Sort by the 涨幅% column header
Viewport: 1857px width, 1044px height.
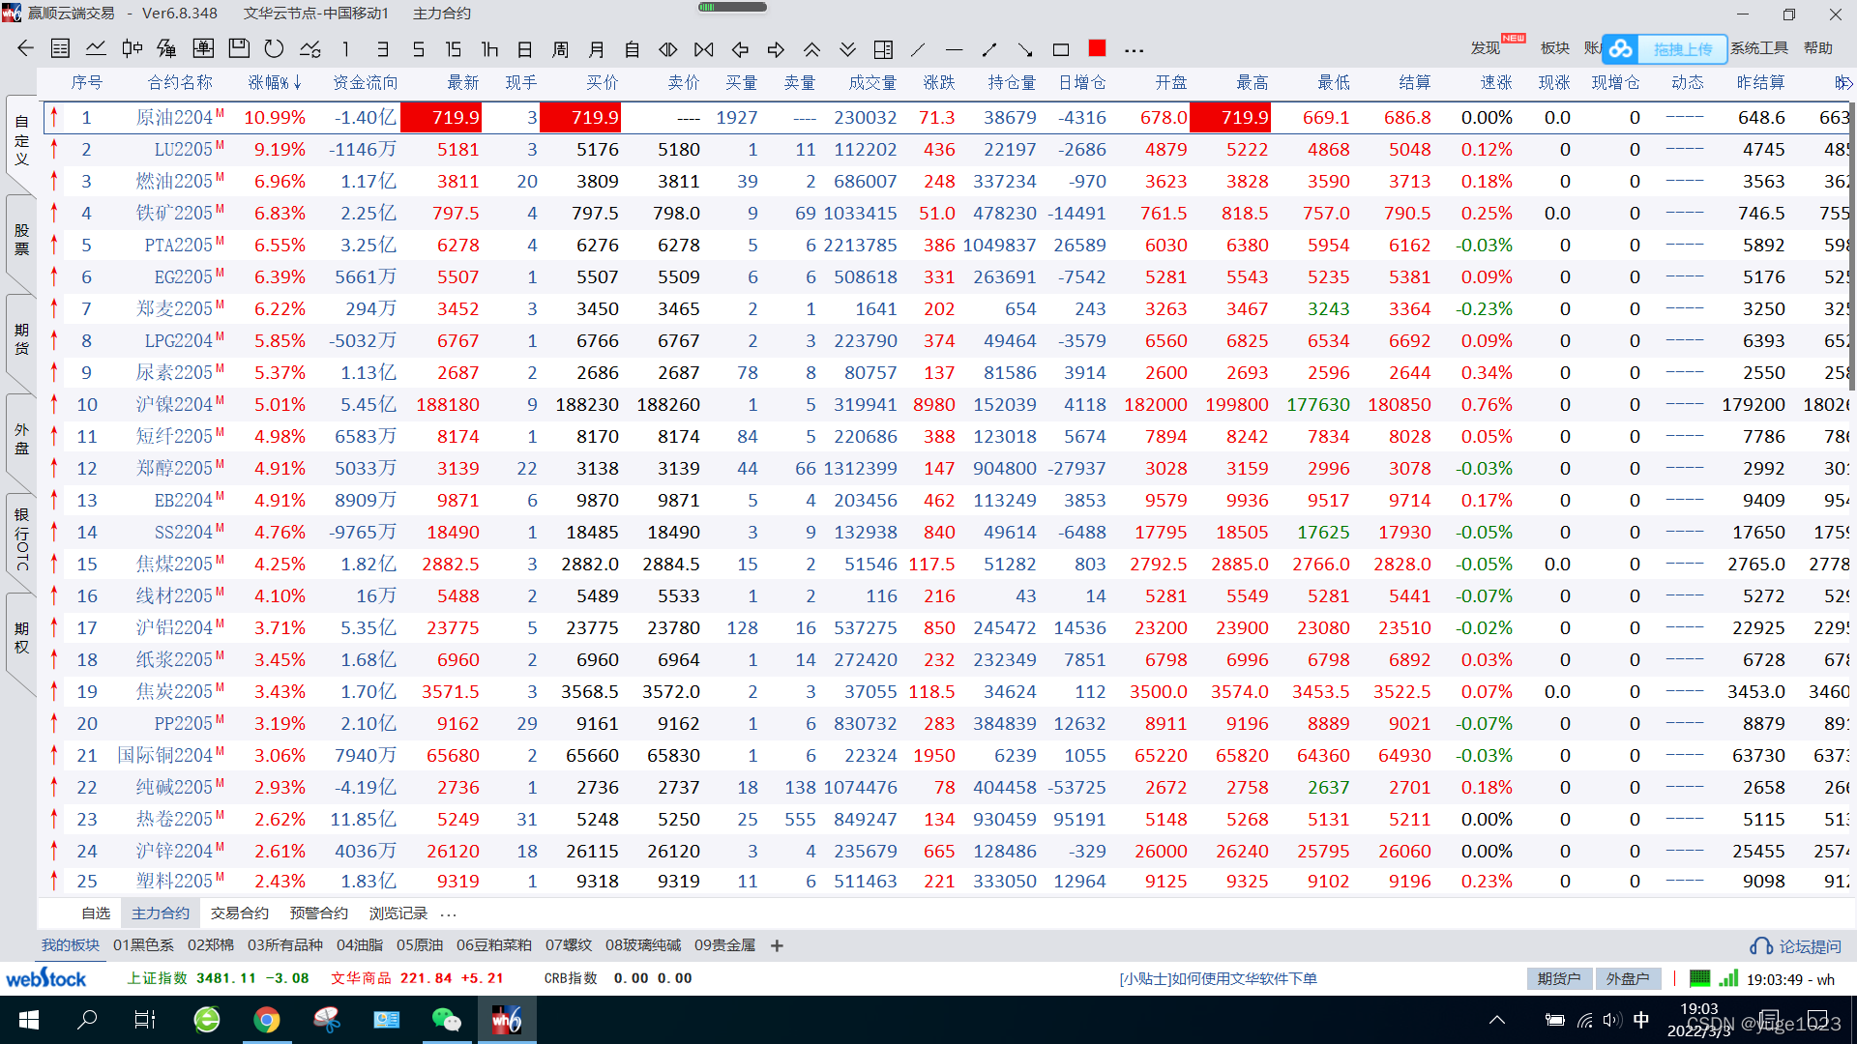coord(275,82)
